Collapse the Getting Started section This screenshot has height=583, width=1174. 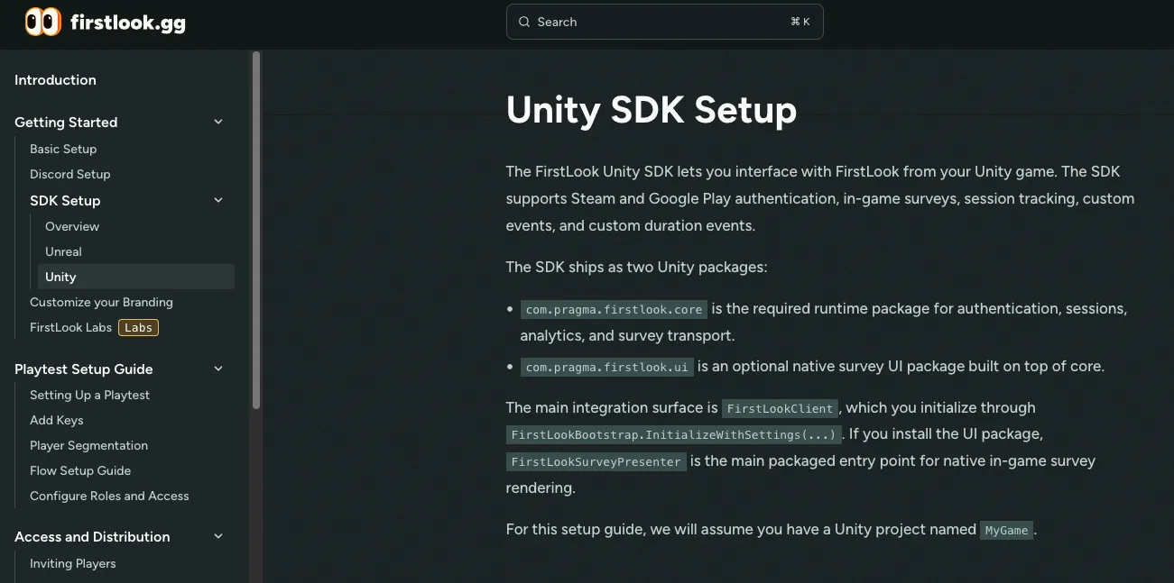pos(217,122)
